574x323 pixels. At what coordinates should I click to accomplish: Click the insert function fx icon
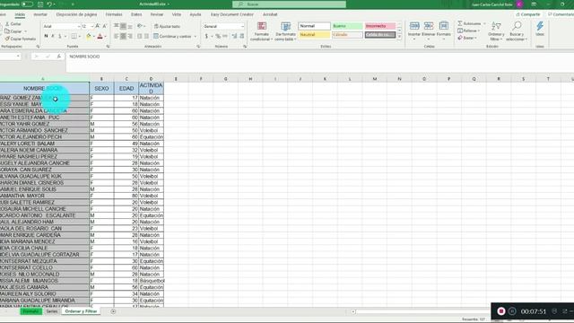pyautogui.click(x=58, y=57)
